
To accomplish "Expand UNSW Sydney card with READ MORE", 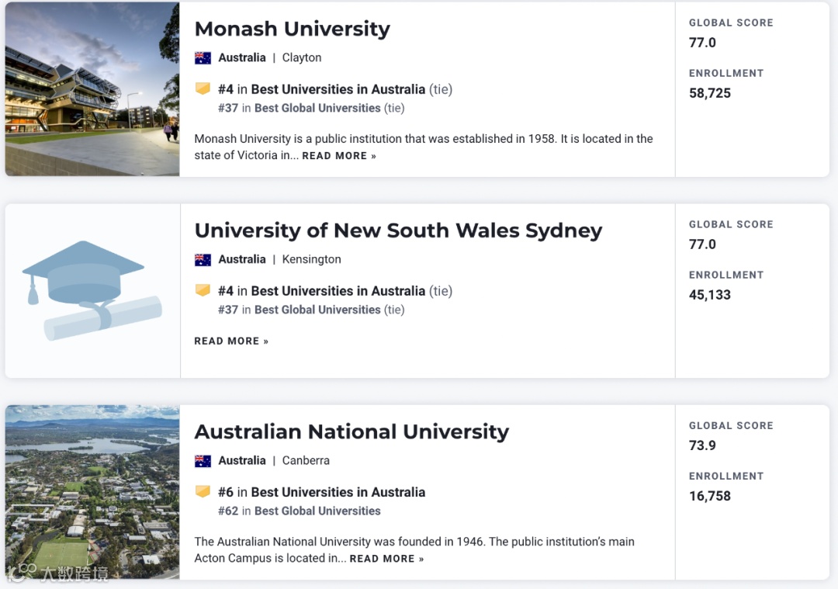I will pos(231,341).
